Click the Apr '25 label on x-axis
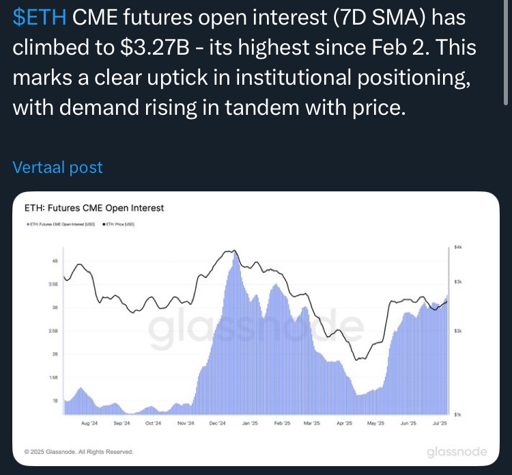This screenshot has width=512, height=475. 344,423
